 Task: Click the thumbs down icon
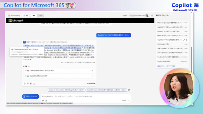[28, 84]
